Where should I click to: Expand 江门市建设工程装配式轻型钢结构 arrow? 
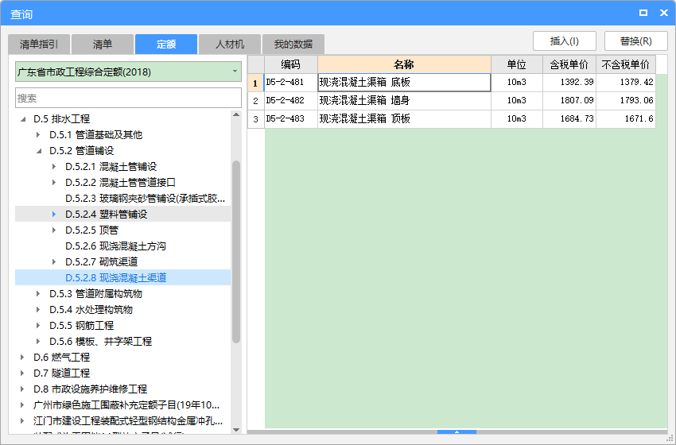(x=22, y=421)
